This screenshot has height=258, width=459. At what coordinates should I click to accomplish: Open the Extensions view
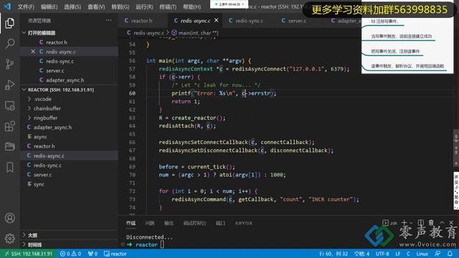click(9, 126)
